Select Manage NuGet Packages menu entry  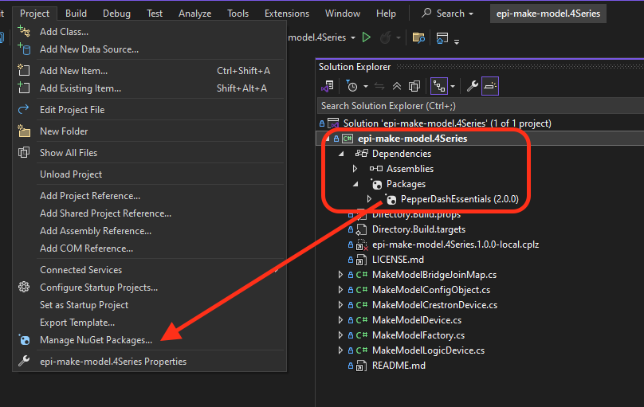pyautogui.click(x=96, y=340)
